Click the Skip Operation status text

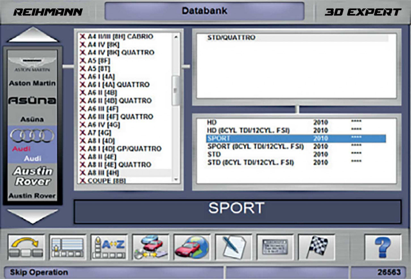pyautogui.click(x=39, y=273)
